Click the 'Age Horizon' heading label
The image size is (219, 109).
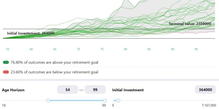13,90
